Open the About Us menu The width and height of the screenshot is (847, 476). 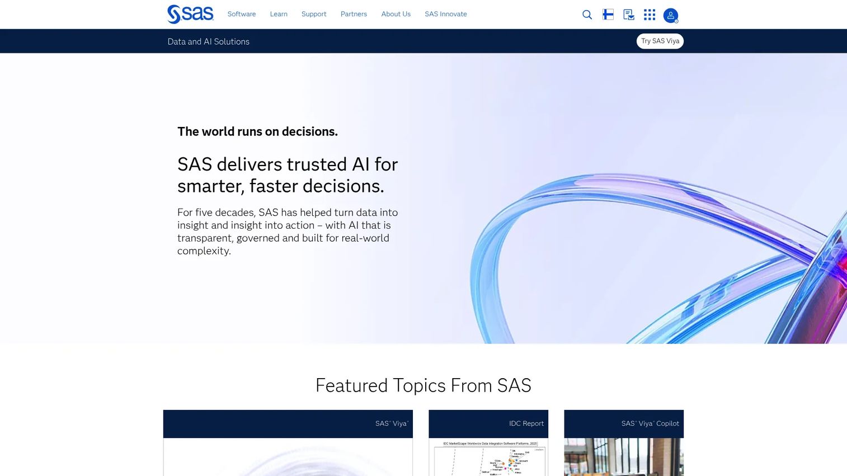(396, 14)
